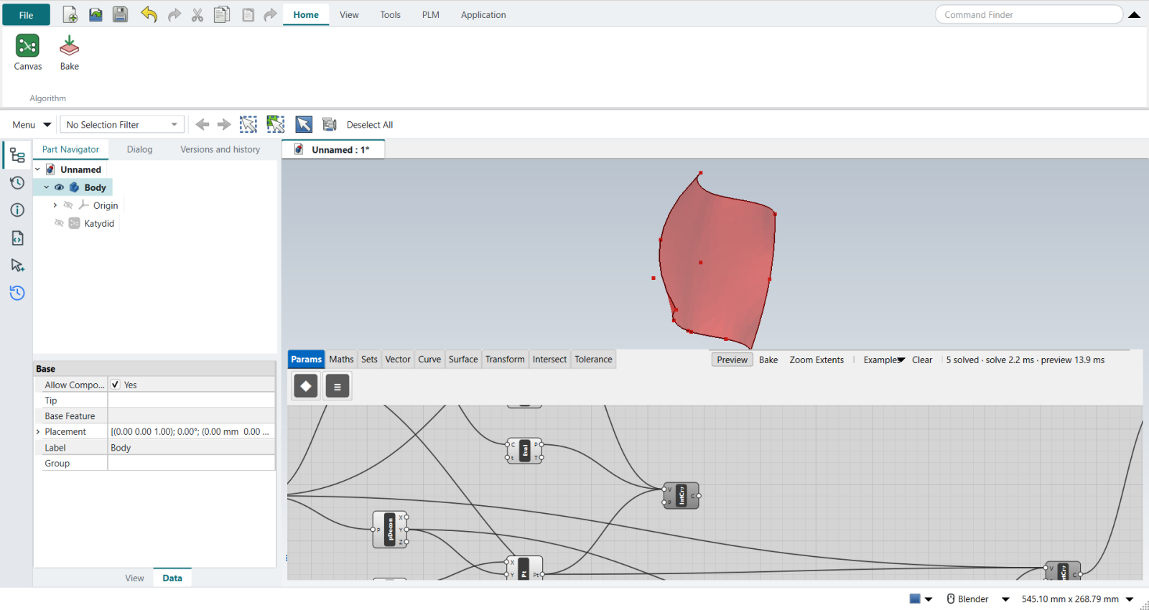The image size is (1149, 610).
Task: Click the Deselect All button
Action: point(370,124)
